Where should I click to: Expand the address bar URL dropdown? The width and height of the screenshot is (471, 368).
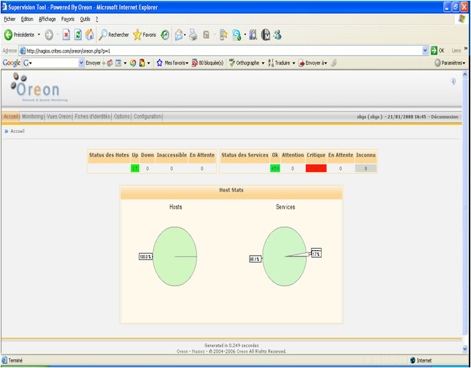[425, 50]
